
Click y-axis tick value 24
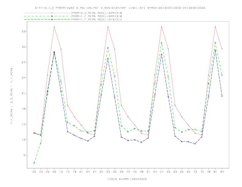(x=23, y=78)
